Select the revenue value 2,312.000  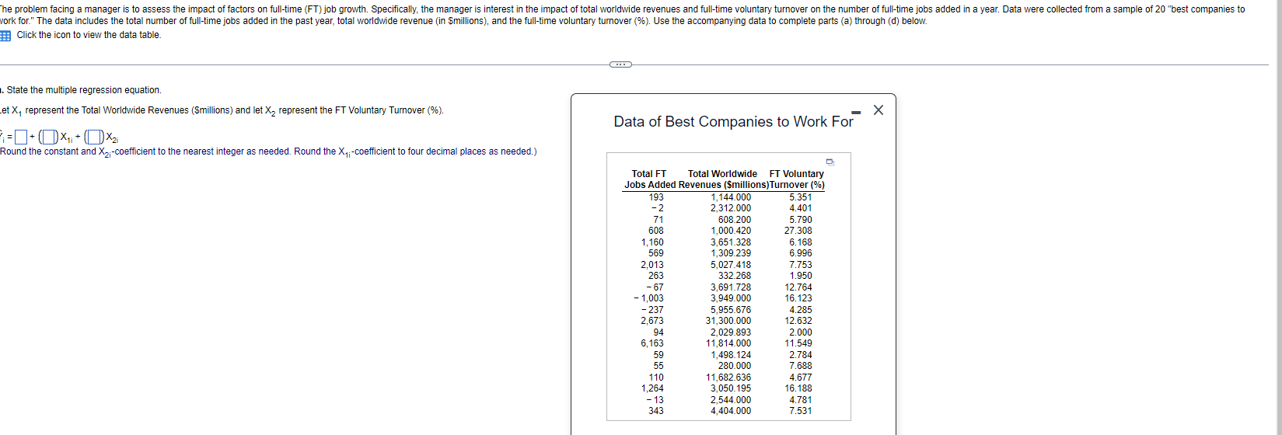coord(731,208)
